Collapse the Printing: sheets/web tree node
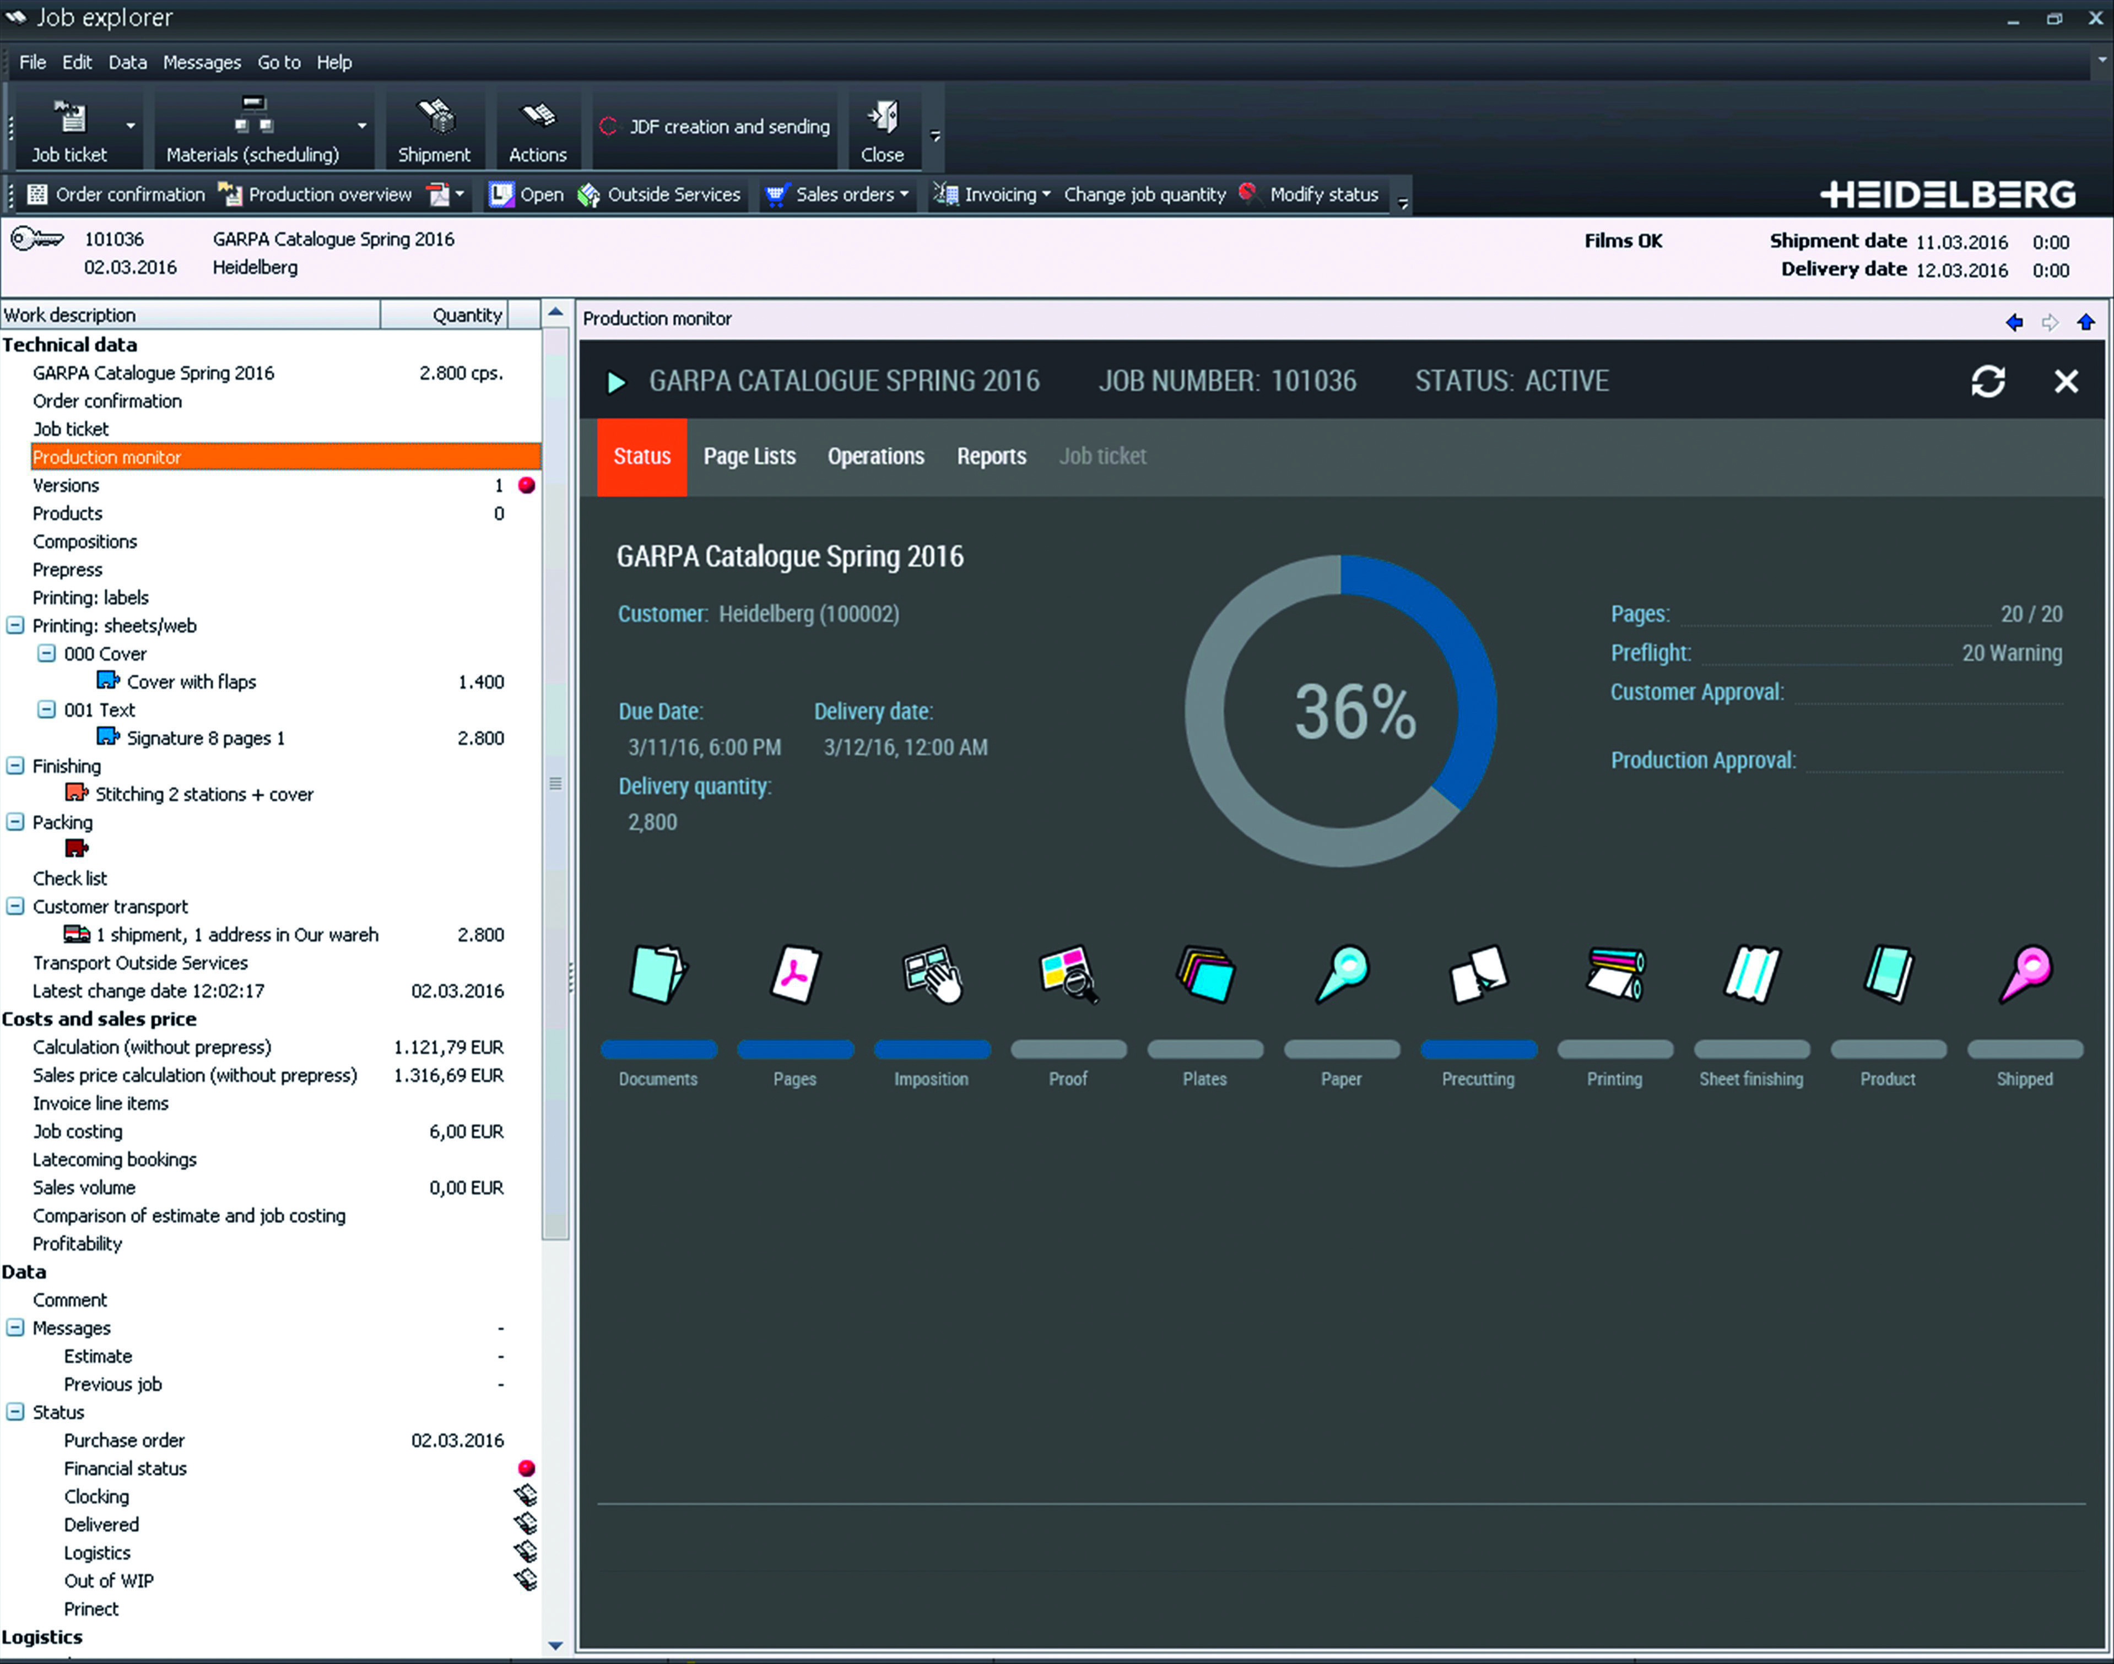Screen dimensions: 2114x1664 pyautogui.click(x=15, y=626)
